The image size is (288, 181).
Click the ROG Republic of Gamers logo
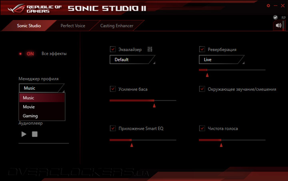[34, 9]
